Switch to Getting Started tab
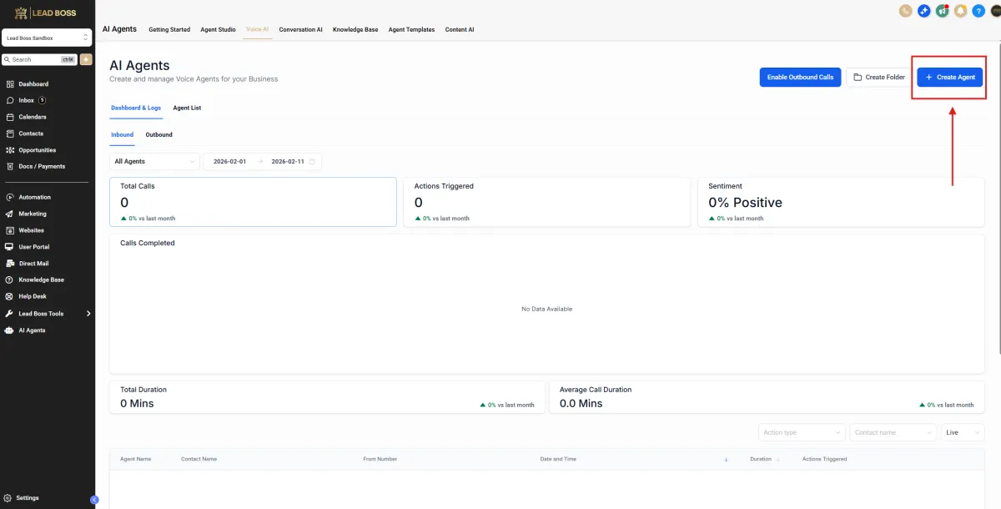 169,29
